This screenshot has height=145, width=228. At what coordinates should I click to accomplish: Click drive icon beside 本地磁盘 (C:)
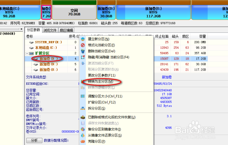pos(31,48)
